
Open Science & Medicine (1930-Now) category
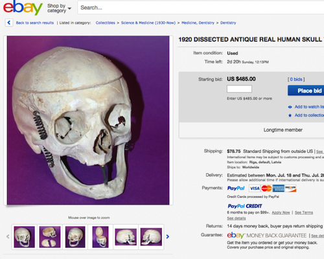tap(148, 23)
